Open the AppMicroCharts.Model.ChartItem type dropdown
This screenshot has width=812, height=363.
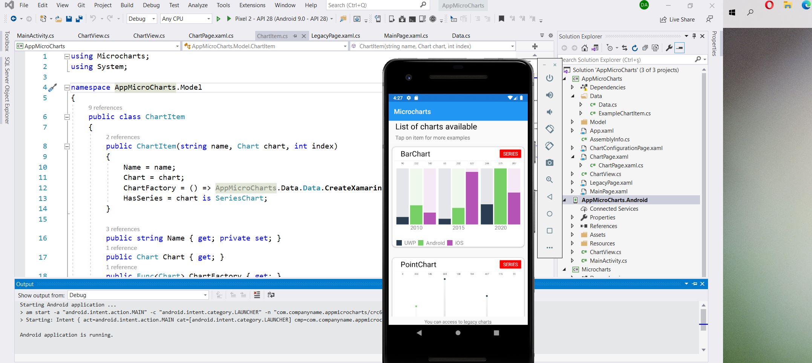click(x=265, y=46)
